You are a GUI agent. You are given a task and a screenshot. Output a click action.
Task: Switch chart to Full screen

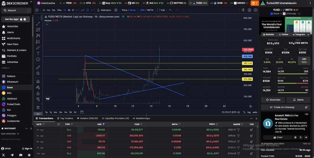[161, 10]
